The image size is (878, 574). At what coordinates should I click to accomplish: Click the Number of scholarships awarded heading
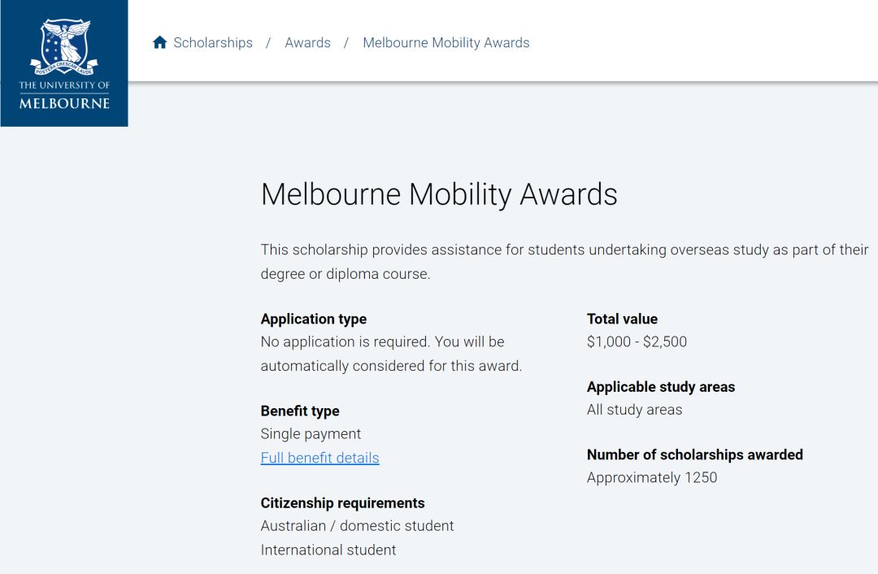click(x=694, y=454)
